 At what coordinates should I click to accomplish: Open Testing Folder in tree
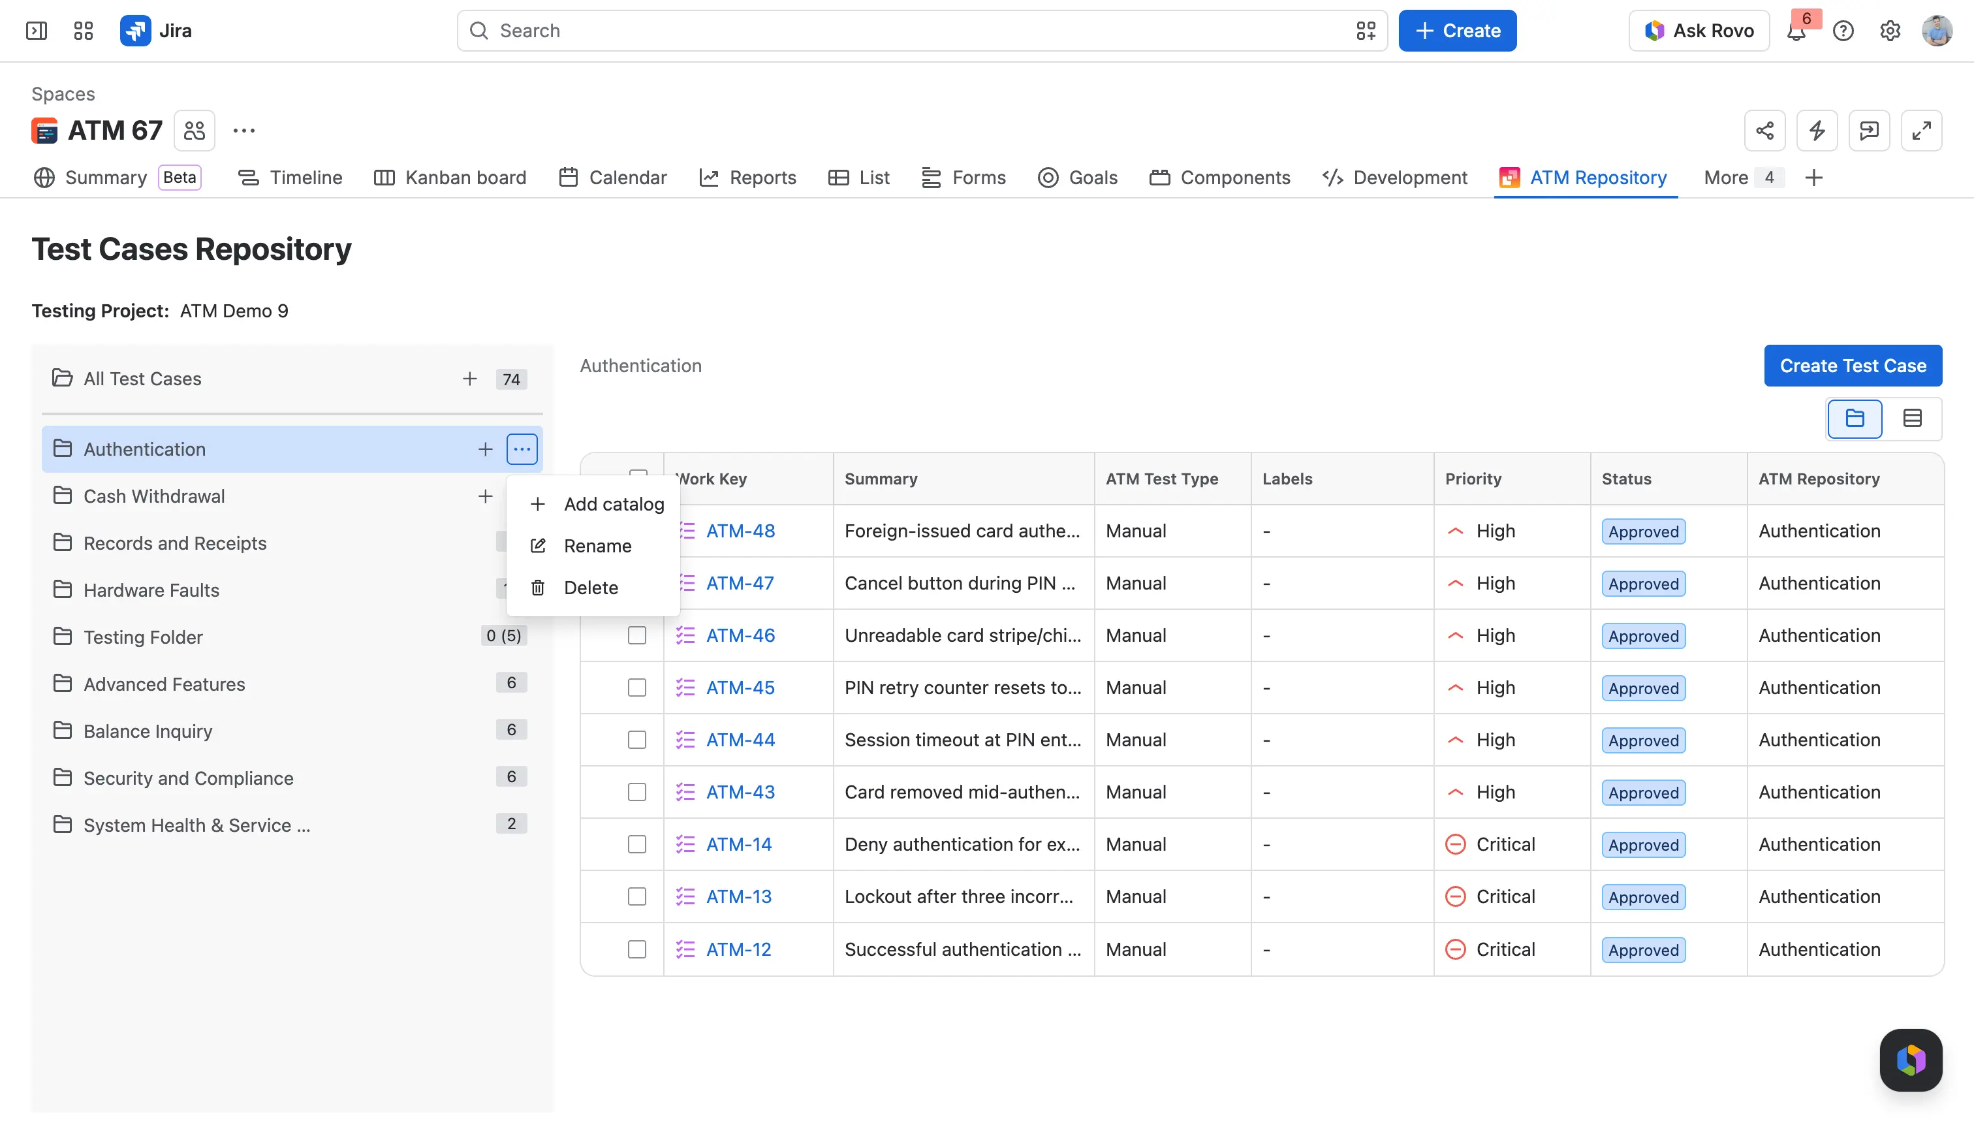click(x=292, y=637)
